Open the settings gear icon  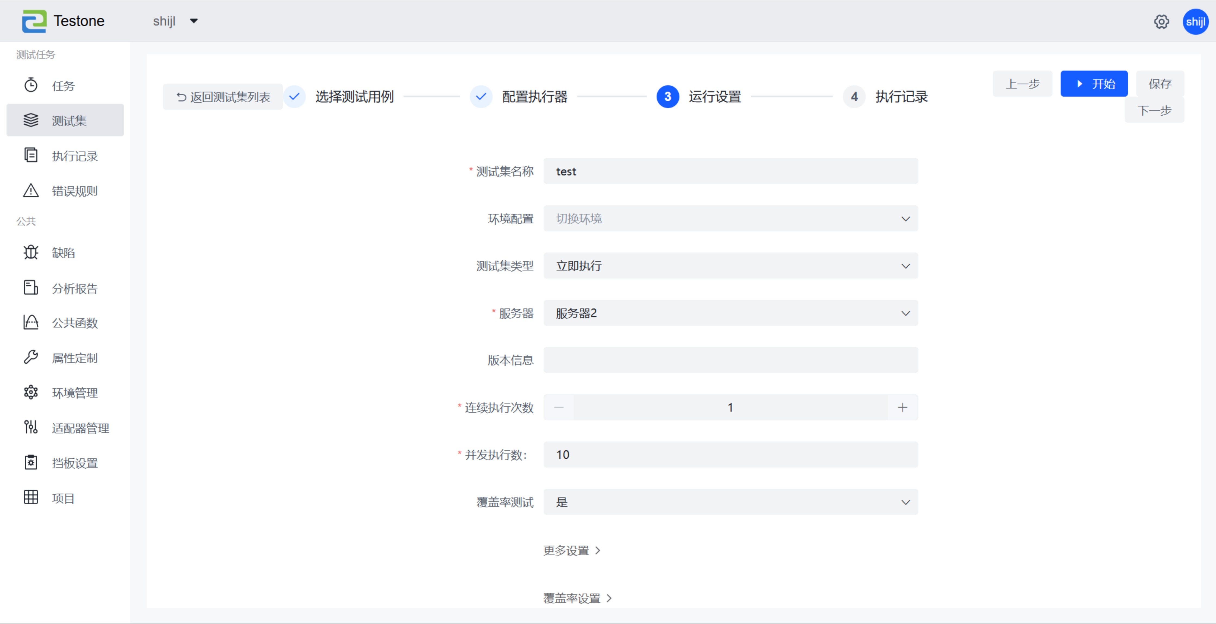click(1161, 22)
